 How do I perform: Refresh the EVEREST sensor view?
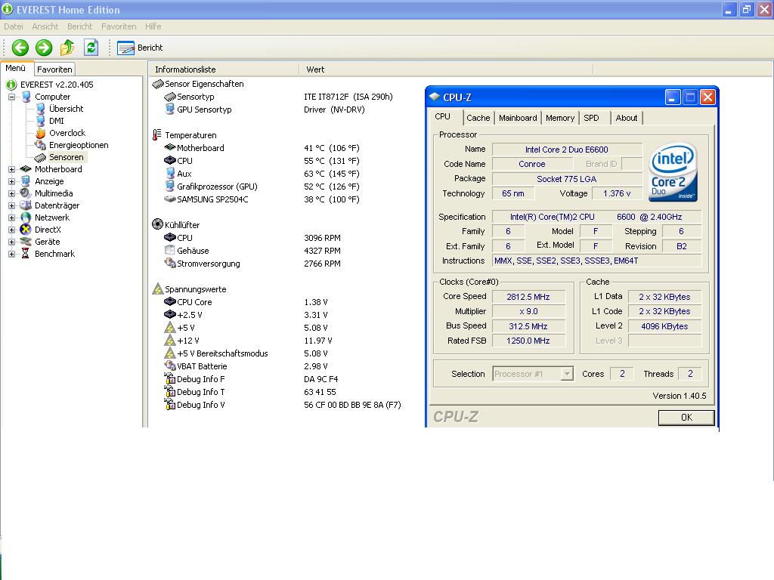tap(91, 48)
